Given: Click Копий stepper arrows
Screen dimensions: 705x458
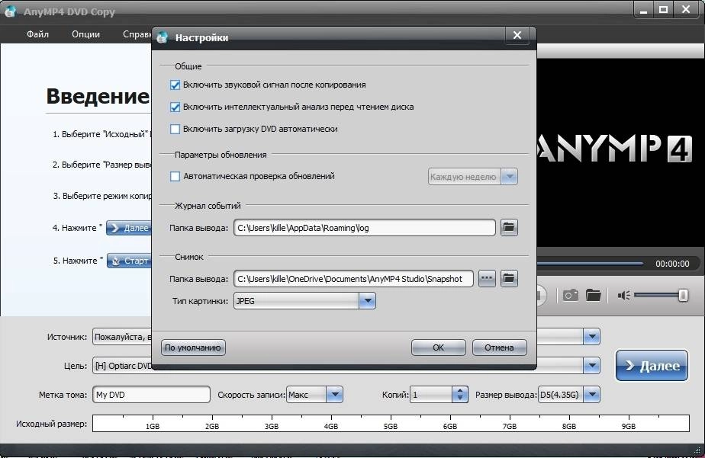Looking at the screenshot, I should coord(459,395).
